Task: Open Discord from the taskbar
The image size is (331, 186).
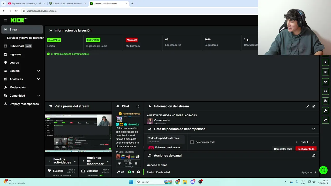Action: coord(192,182)
